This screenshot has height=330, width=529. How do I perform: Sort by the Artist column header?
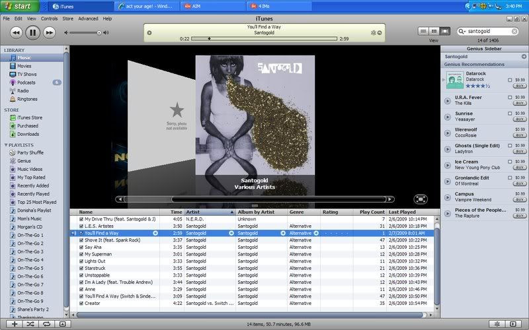coord(210,212)
